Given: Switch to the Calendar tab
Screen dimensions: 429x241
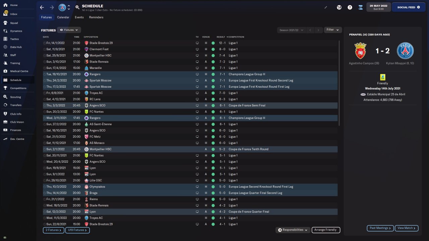Looking at the screenshot, I should pos(63,17).
